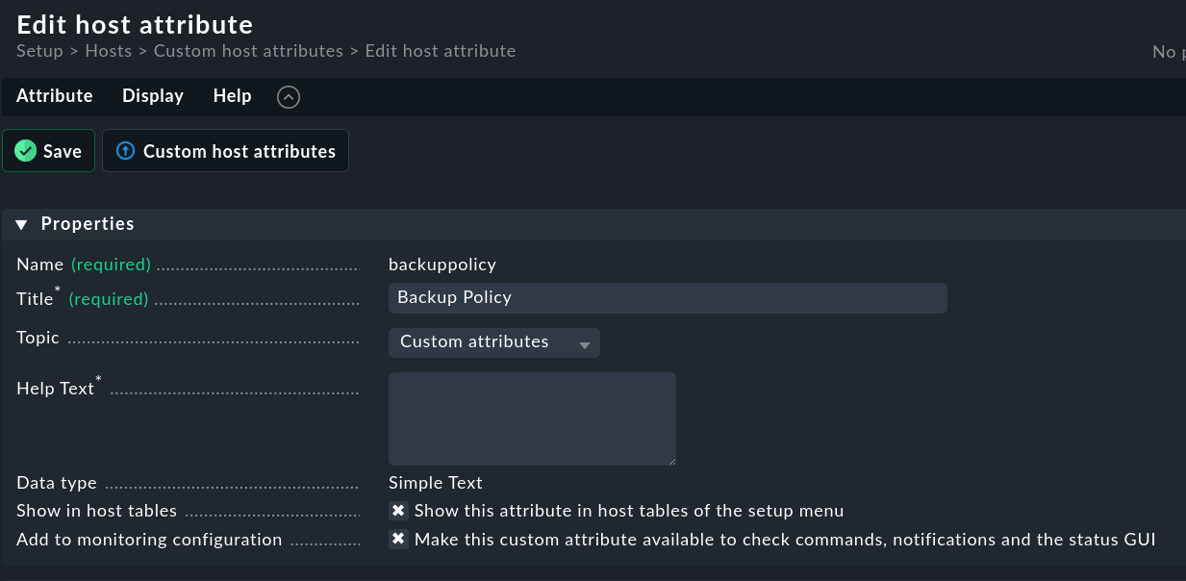Open the Display menu
Viewport: 1186px width, 581px height.
pyautogui.click(x=153, y=96)
